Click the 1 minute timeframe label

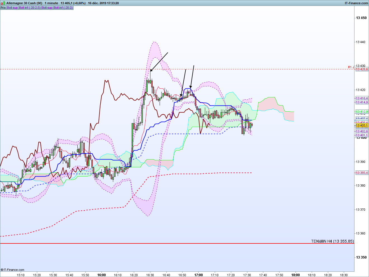click(51, 3)
